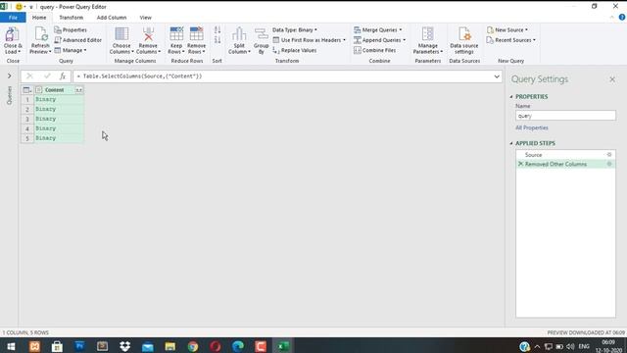The width and height of the screenshot is (627, 353).
Task: Click the query Name input field
Action: pos(565,116)
